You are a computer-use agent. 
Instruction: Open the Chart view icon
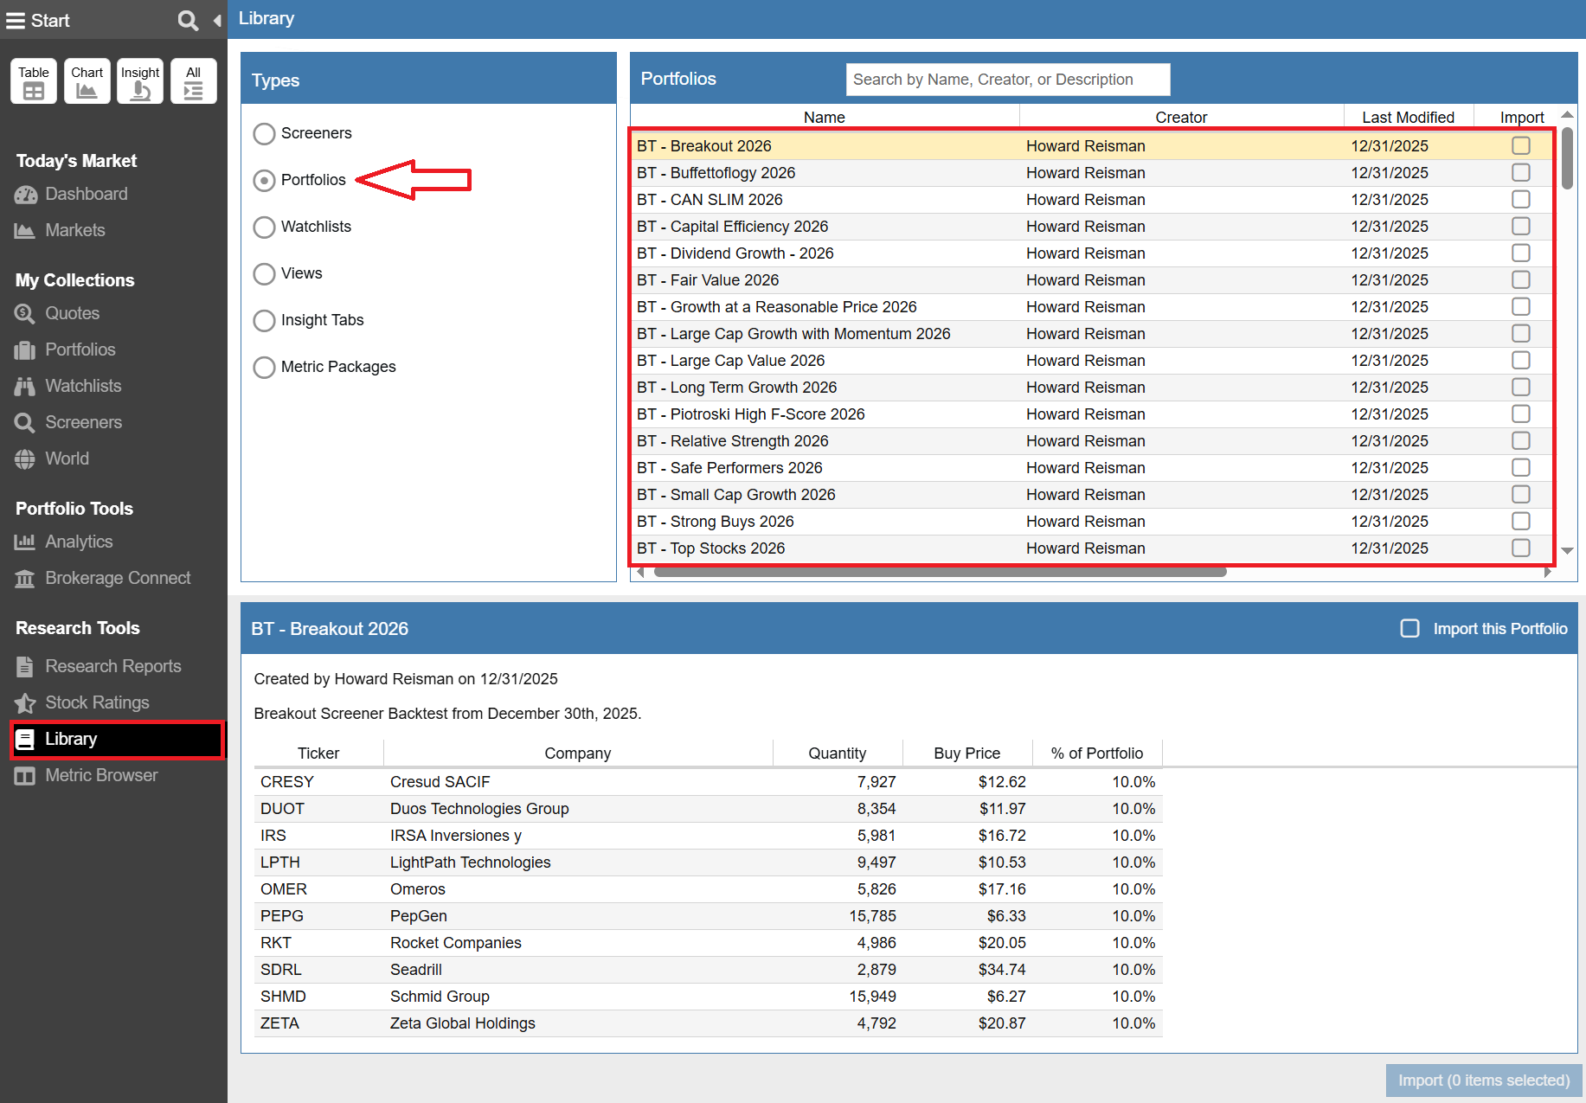[87, 81]
